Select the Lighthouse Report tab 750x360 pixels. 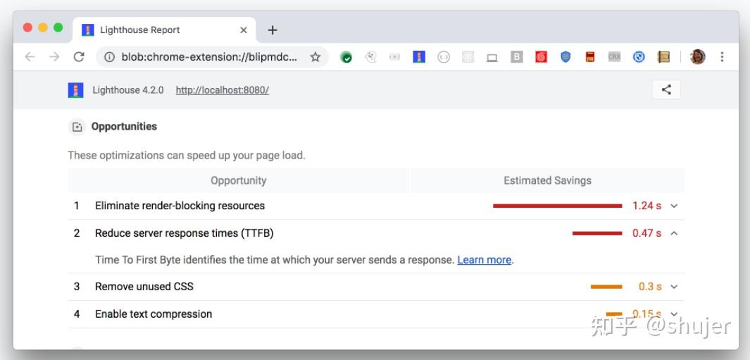pos(139,30)
